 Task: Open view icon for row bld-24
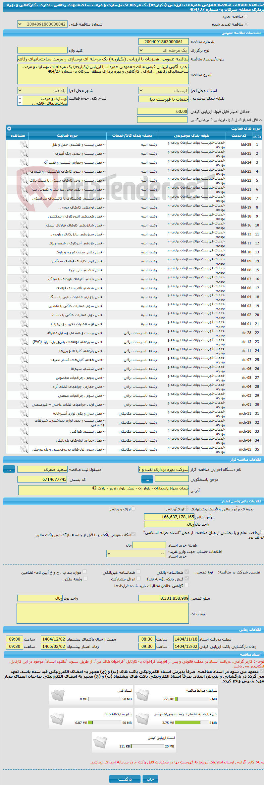tap(24, 162)
